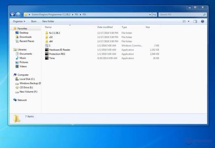Open the Music library

[x=23, y=58]
